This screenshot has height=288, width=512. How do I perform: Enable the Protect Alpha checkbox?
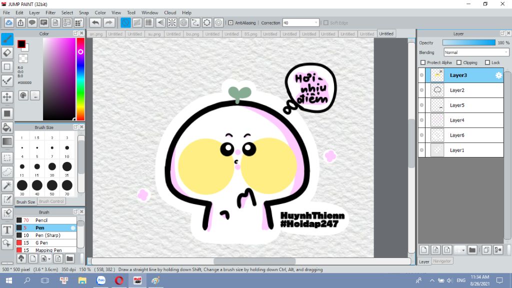click(x=423, y=62)
